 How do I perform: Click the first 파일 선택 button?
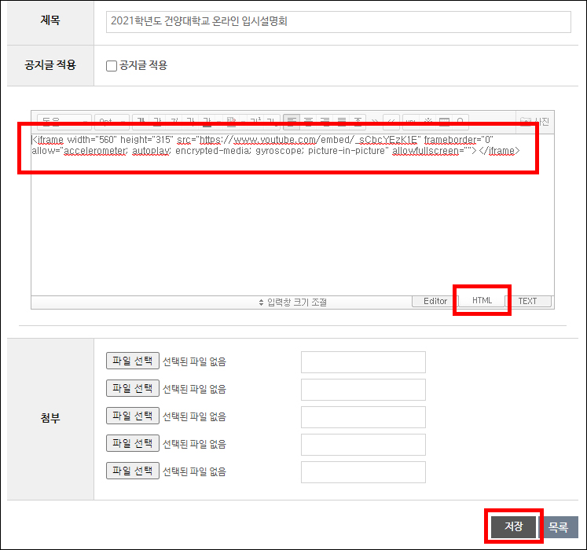click(133, 361)
